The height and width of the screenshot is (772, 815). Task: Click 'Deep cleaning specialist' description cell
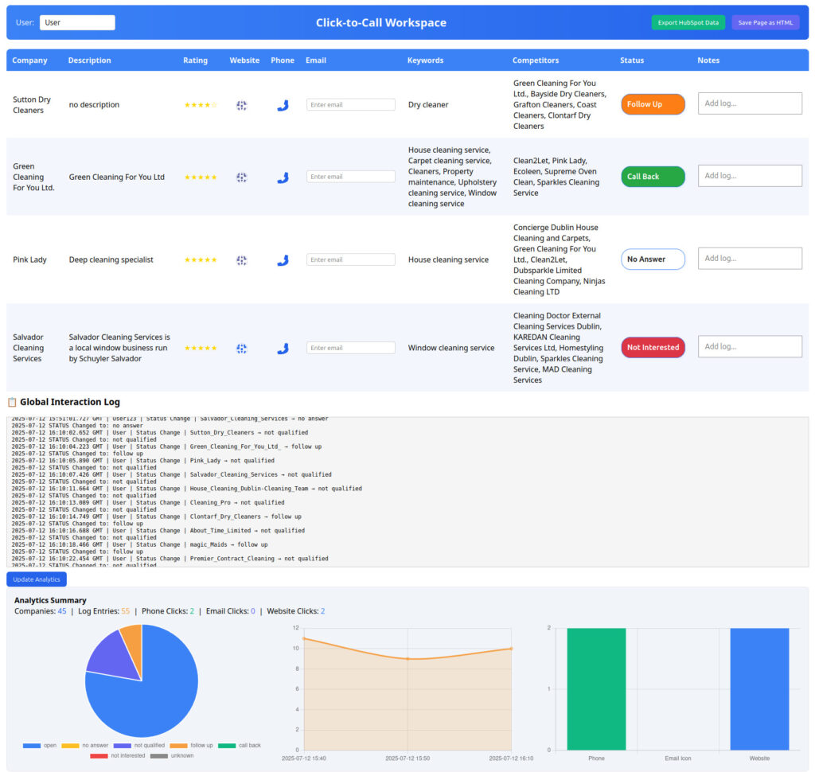(x=111, y=260)
